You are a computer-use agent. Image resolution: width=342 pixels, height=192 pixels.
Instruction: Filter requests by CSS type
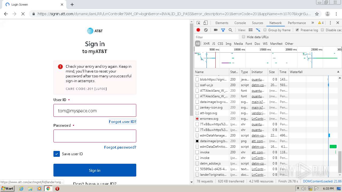tap(220, 43)
